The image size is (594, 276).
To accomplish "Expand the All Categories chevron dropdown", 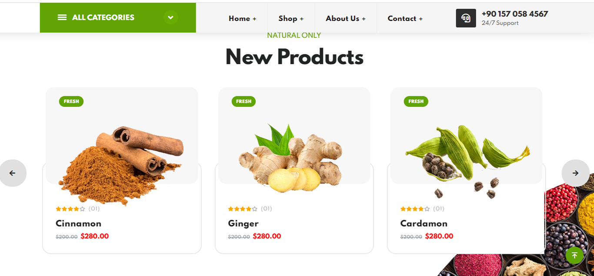I will click(170, 17).
